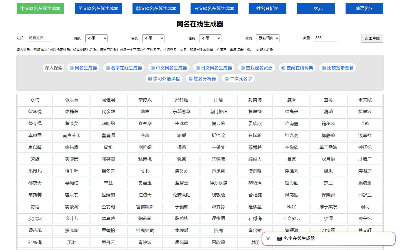Pick the name 南宫莹玉
This screenshot has height=250, width=400.
(72, 136)
